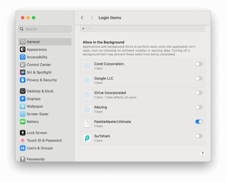Click the Desktop & Dock icon

click(x=23, y=91)
